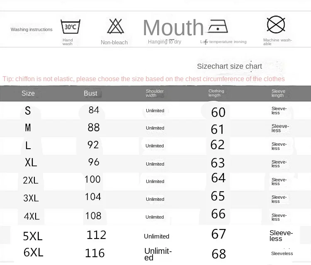Click the Sizechart size chart heading

[x=229, y=66]
